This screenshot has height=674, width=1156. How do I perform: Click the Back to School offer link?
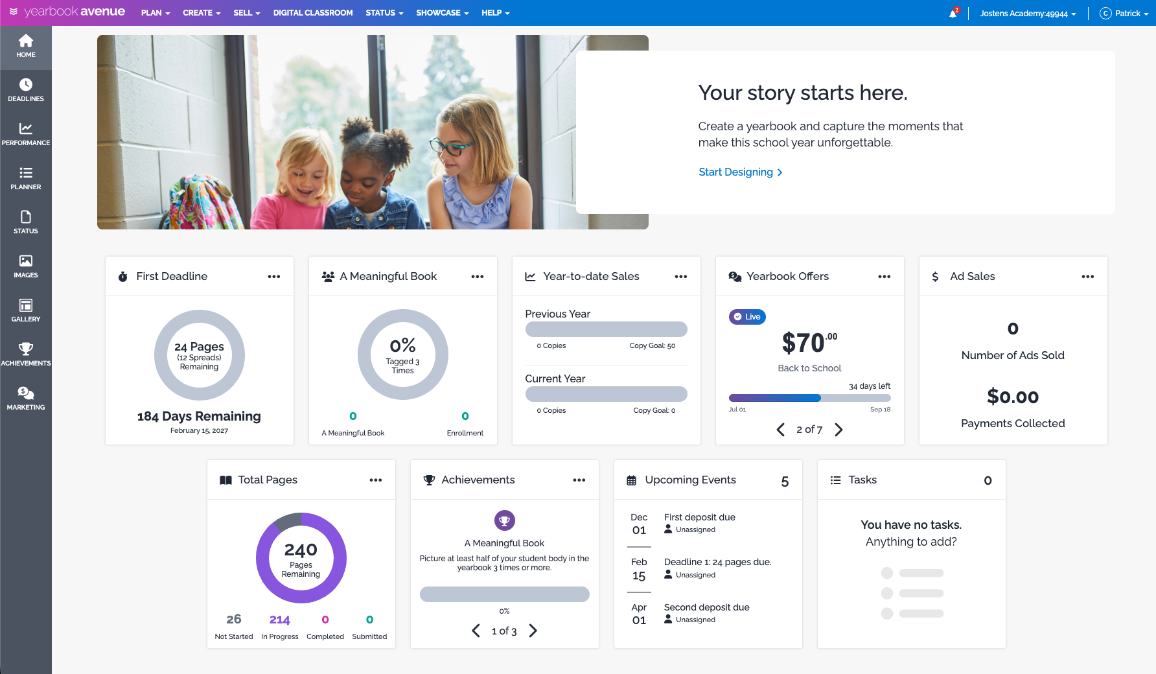click(x=809, y=368)
